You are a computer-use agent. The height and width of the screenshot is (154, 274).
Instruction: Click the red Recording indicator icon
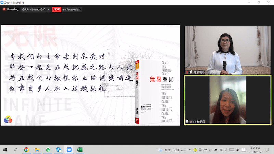4,9
